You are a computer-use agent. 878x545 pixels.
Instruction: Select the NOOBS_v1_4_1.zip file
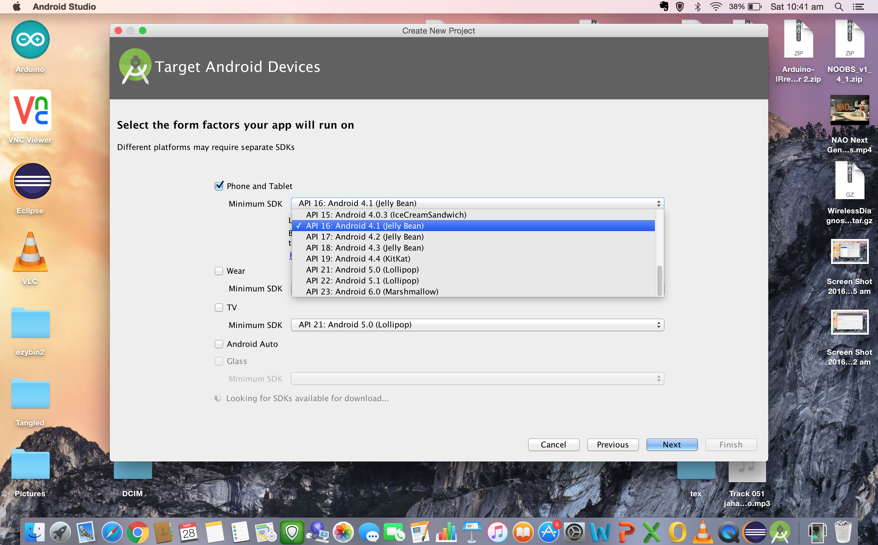[850, 39]
